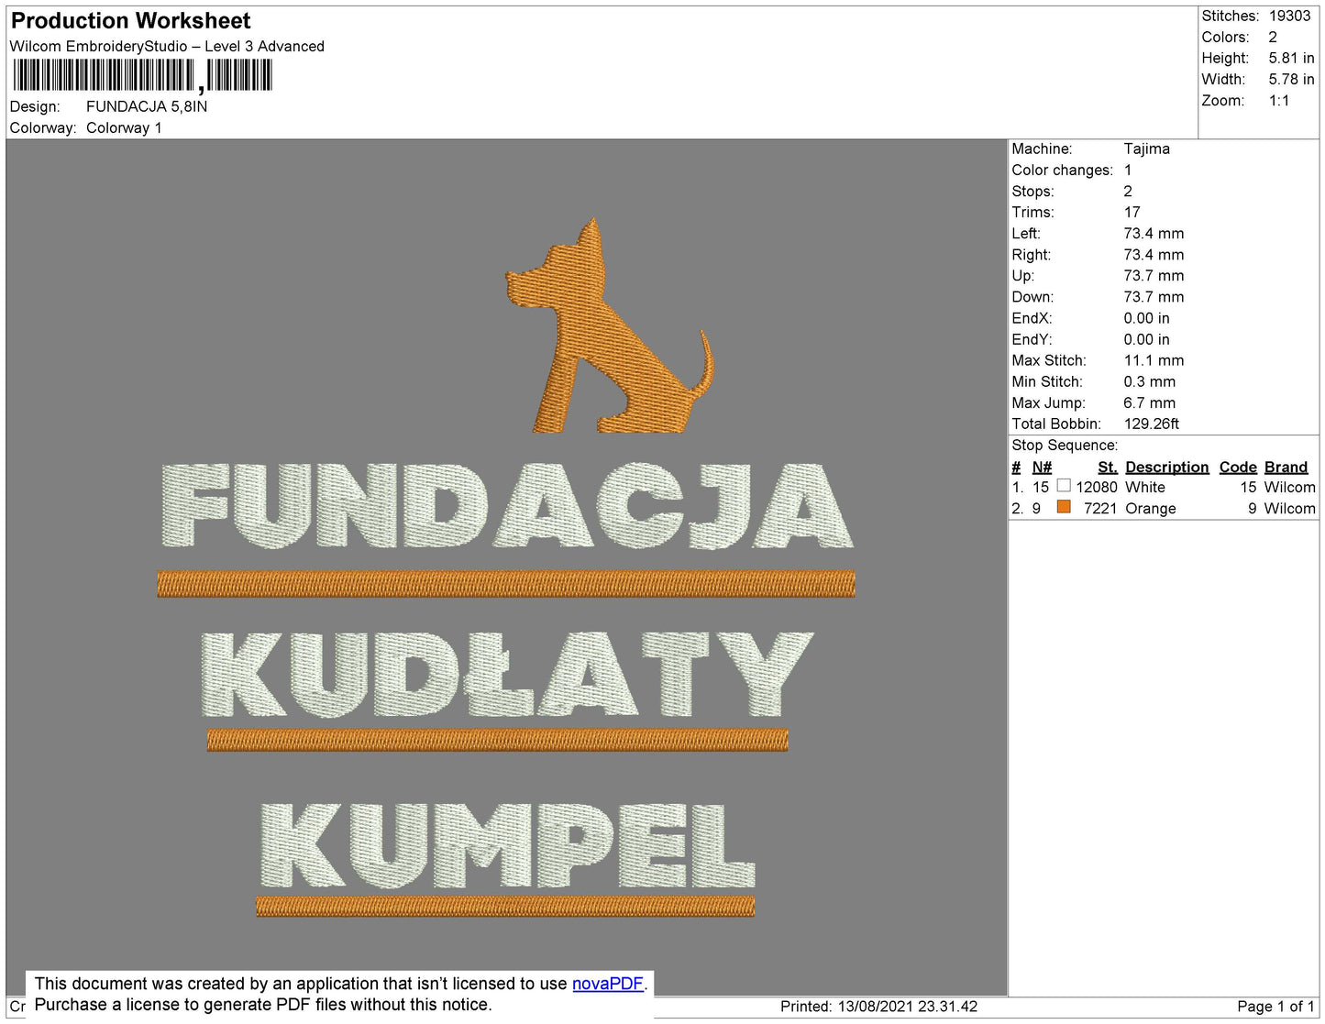
Task: Click the 'Code' column header
Action: [1238, 468]
